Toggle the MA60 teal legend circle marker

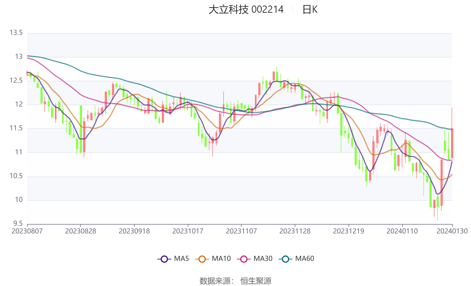(285, 259)
